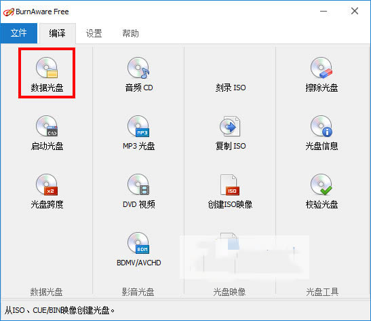The width and height of the screenshot is (371, 321).
Task: Click the status bar text 从ISO、CUE/BIN映像创建光盘
Action: click(x=60, y=310)
